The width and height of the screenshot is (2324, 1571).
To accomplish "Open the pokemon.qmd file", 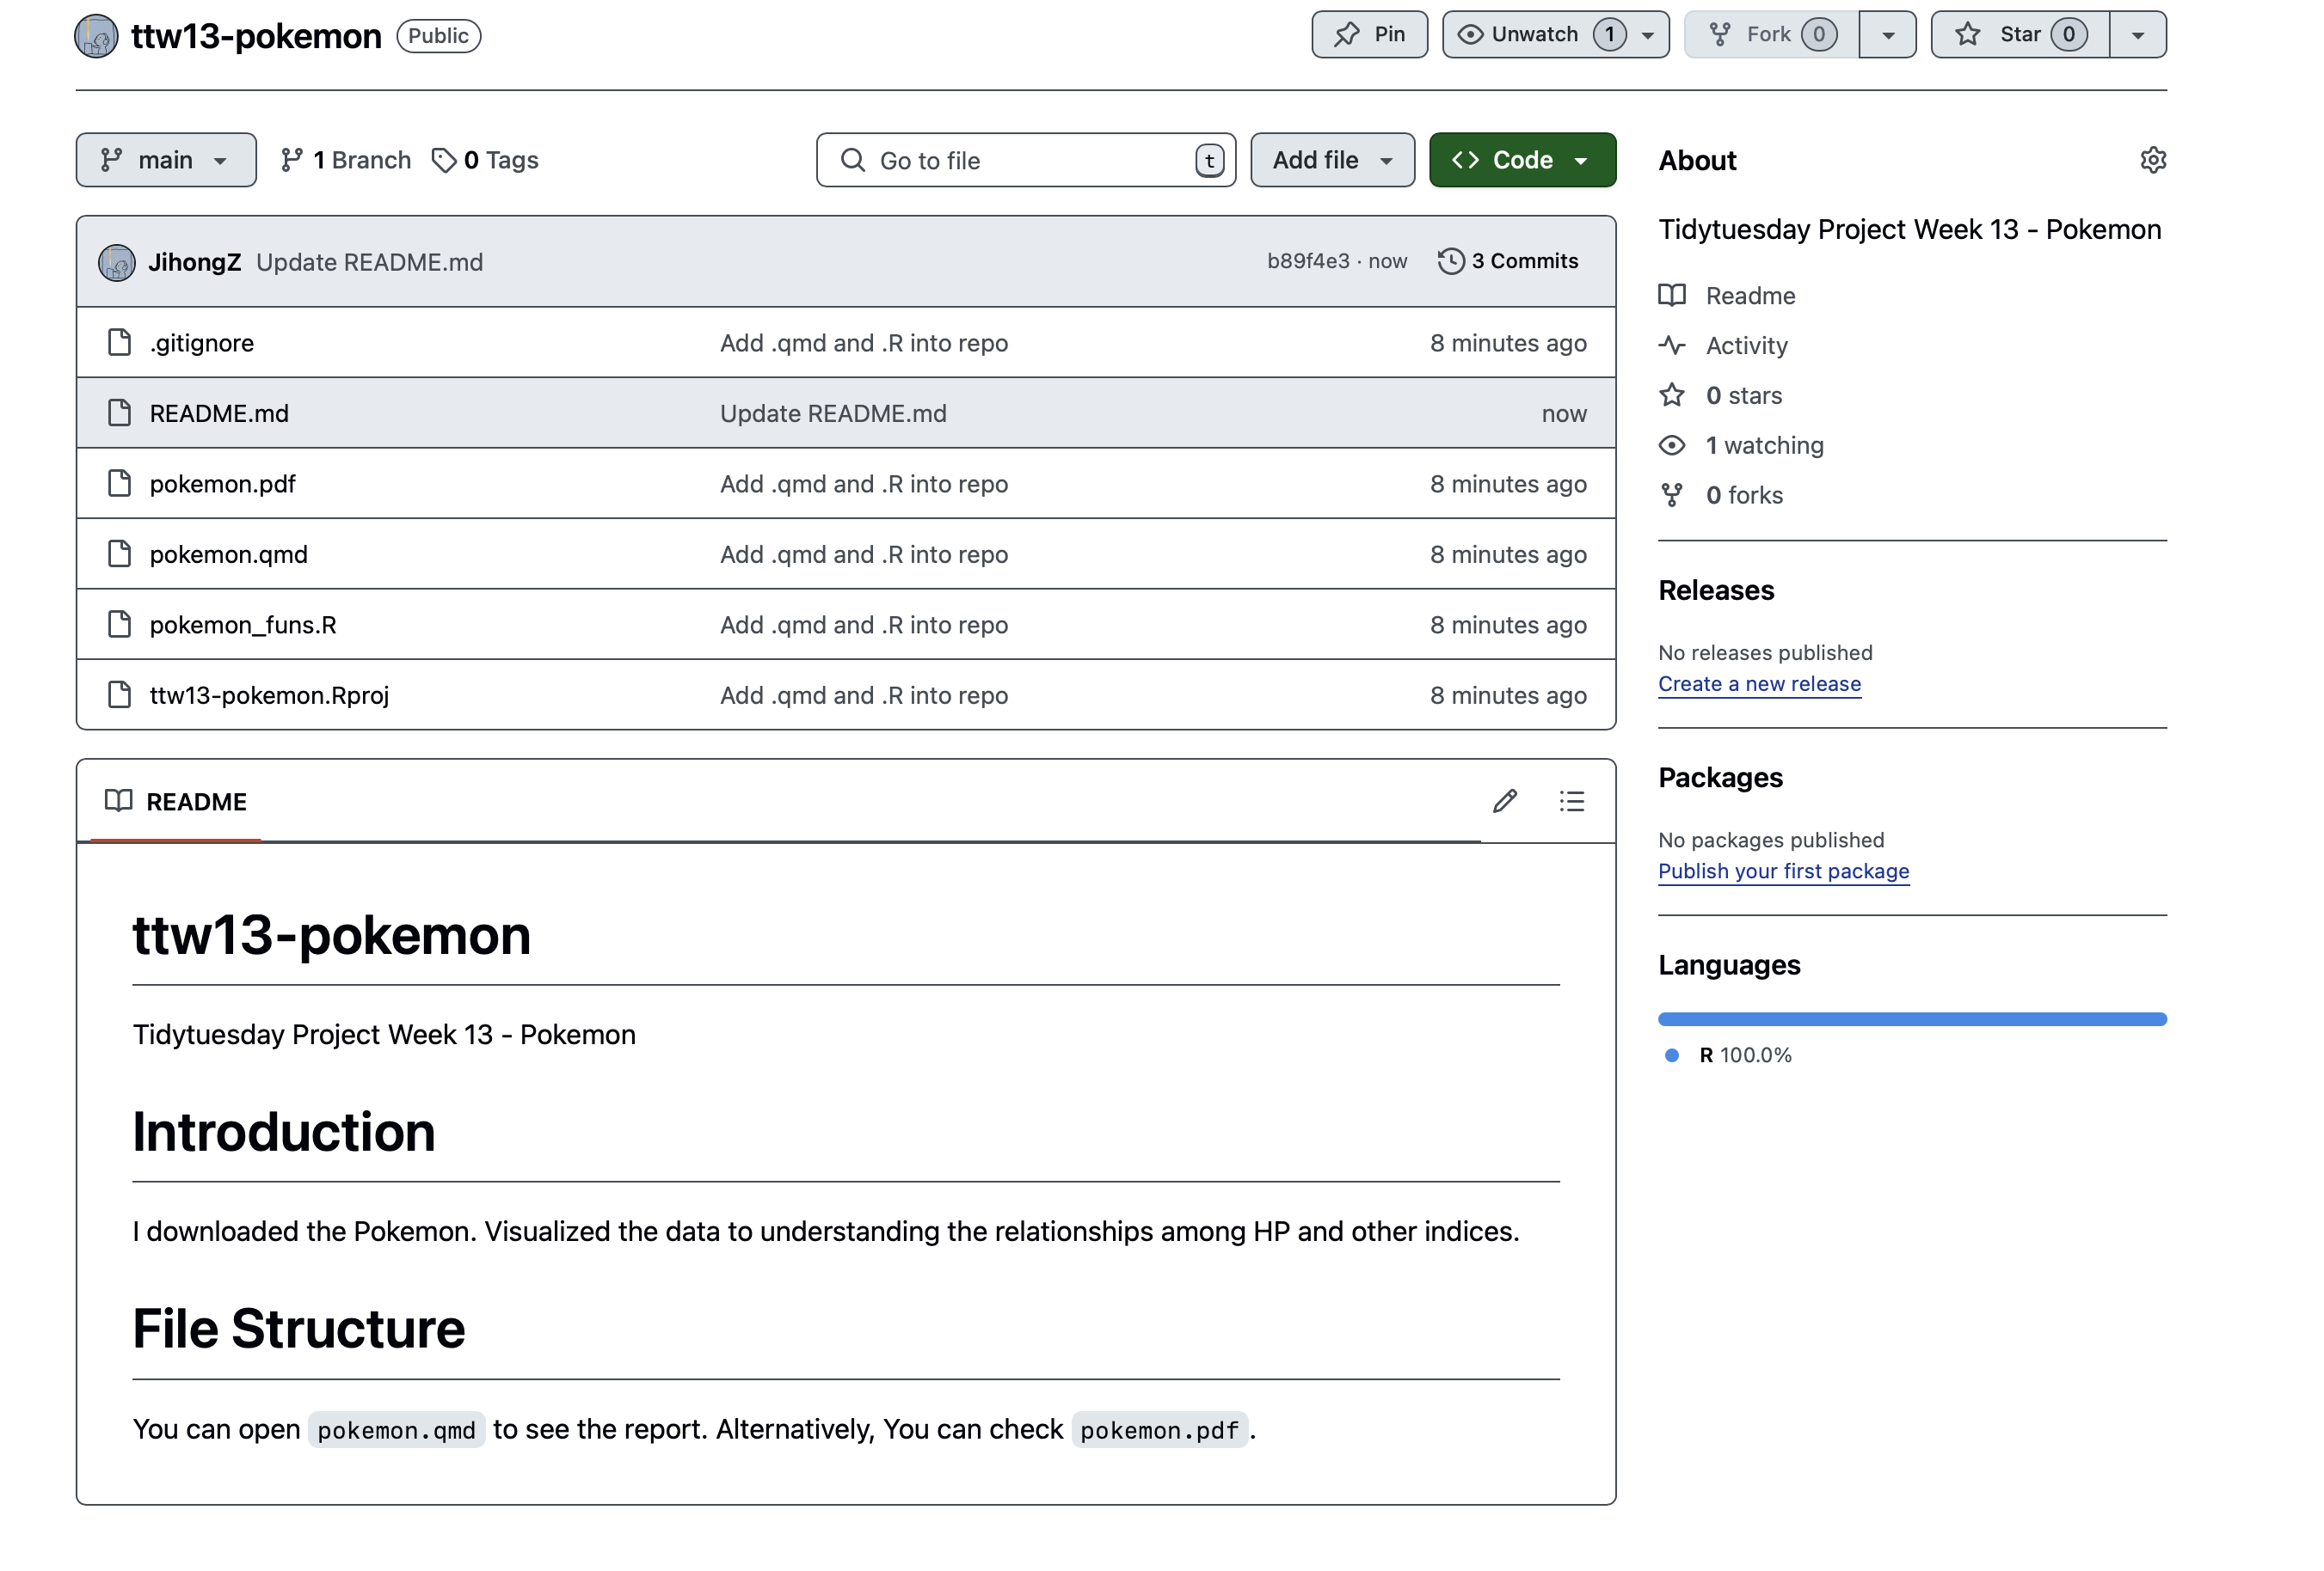I will (x=229, y=553).
